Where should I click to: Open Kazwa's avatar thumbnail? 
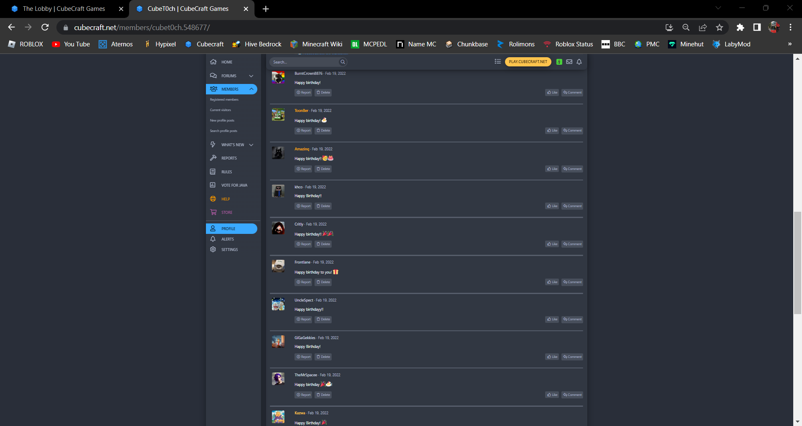pyautogui.click(x=278, y=417)
